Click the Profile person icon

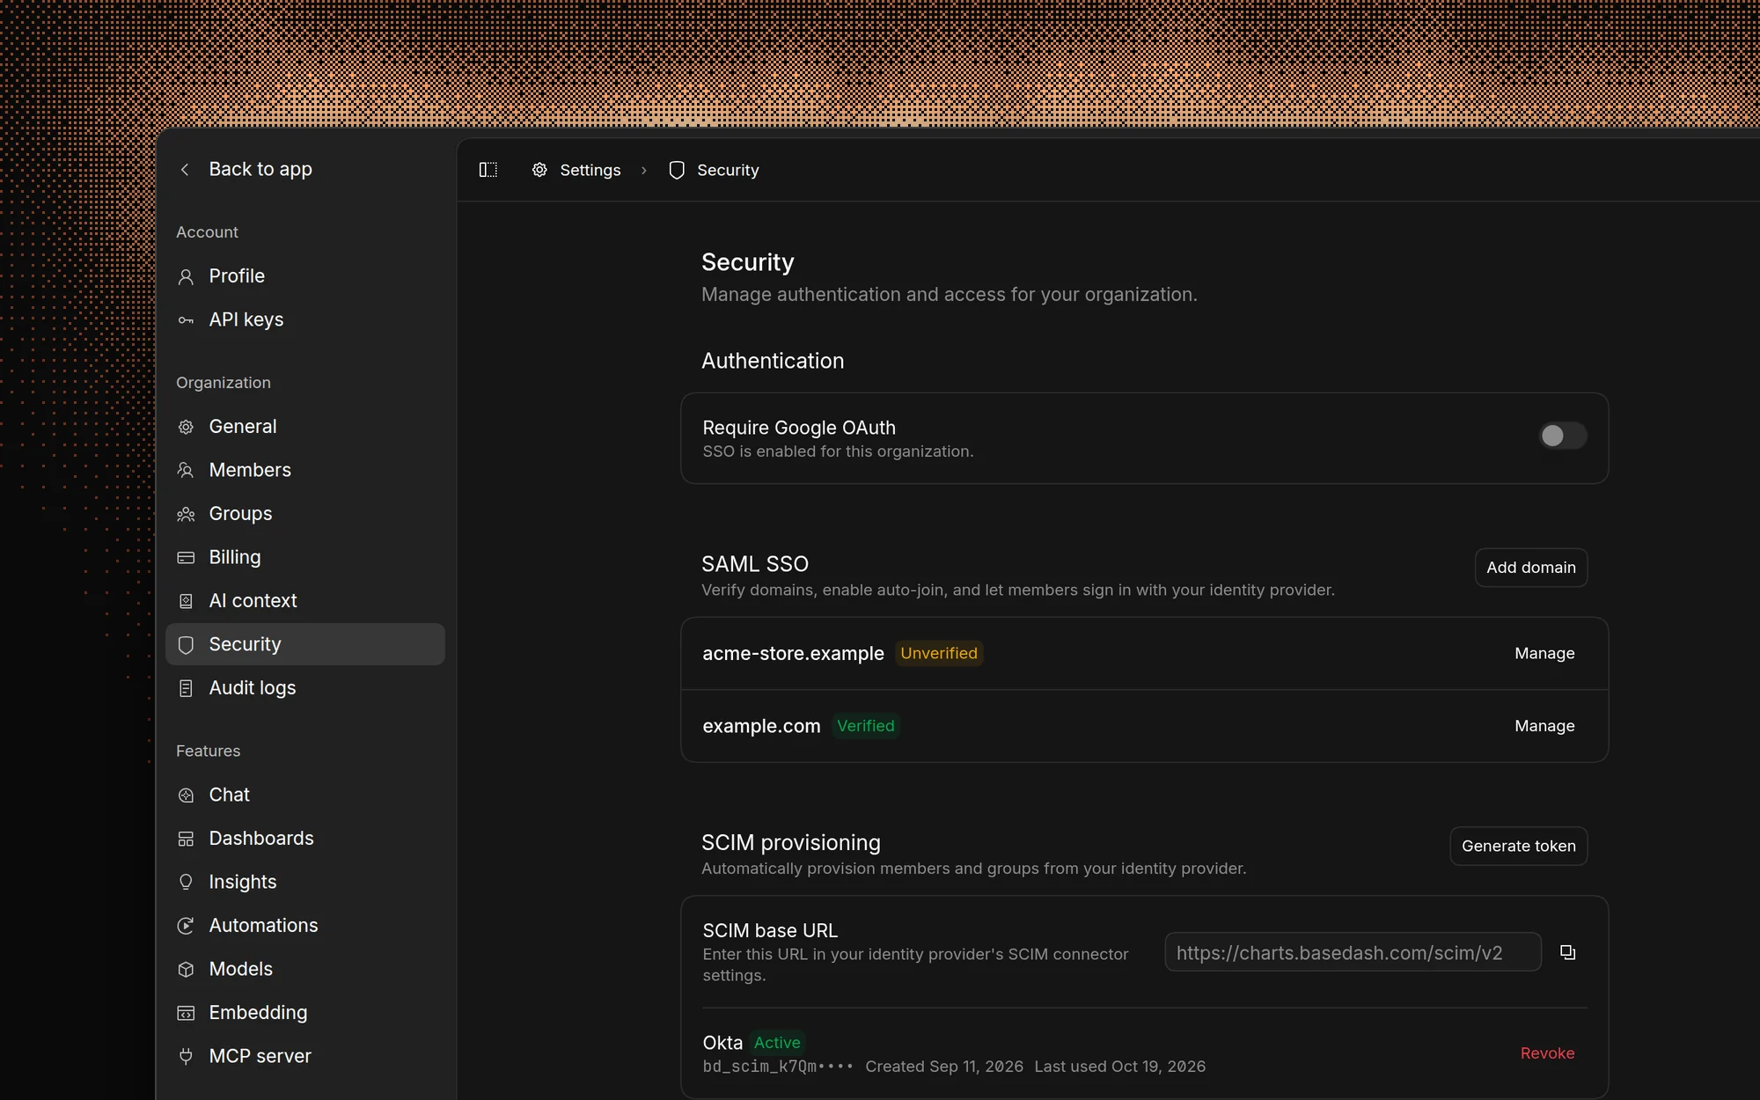186,276
